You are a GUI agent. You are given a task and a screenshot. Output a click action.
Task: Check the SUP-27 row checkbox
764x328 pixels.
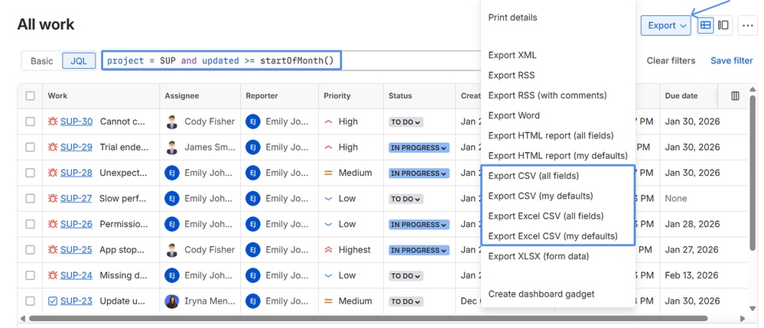pos(31,198)
